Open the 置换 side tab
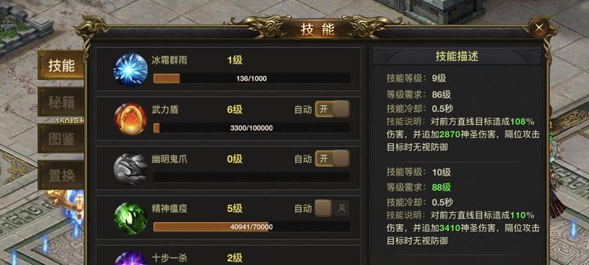Screen dimensions: 589x265 (61, 175)
